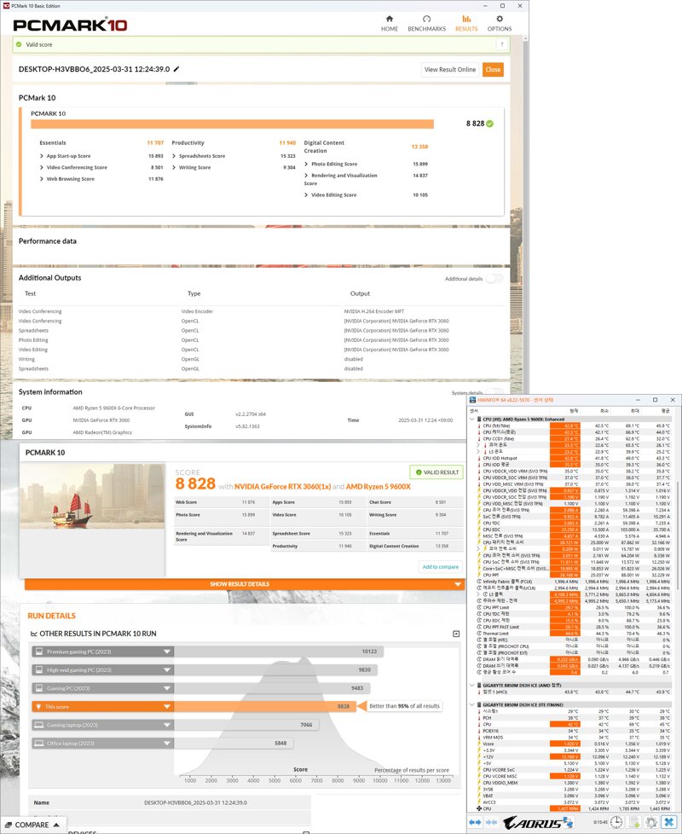Expand the Spreadsheets Score row
This screenshot has height=834, width=682.
point(174,156)
